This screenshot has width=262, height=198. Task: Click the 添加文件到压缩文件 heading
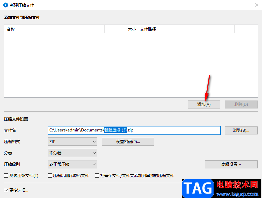point(22,18)
